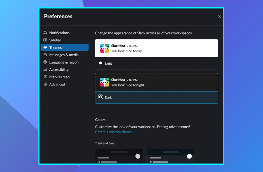
Task: Click the light Slackbot message preview
Action: tap(157, 48)
